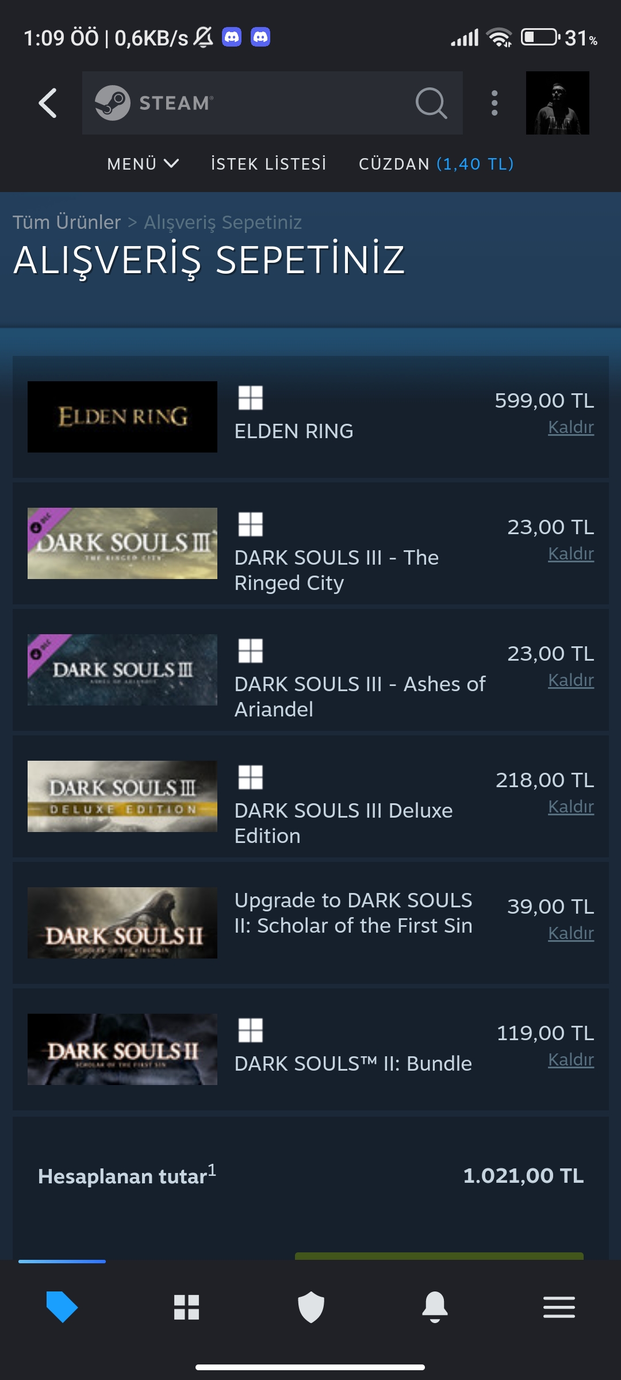Tap the Steam logo icon

(113, 103)
